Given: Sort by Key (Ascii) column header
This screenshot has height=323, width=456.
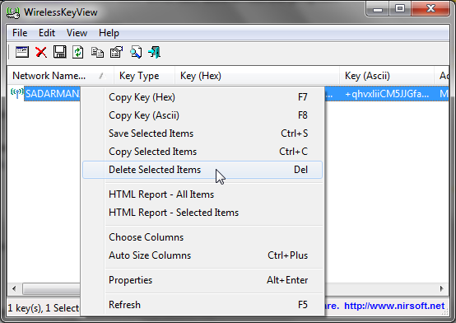Looking at the screenshot, I should (x=387, y=76).
